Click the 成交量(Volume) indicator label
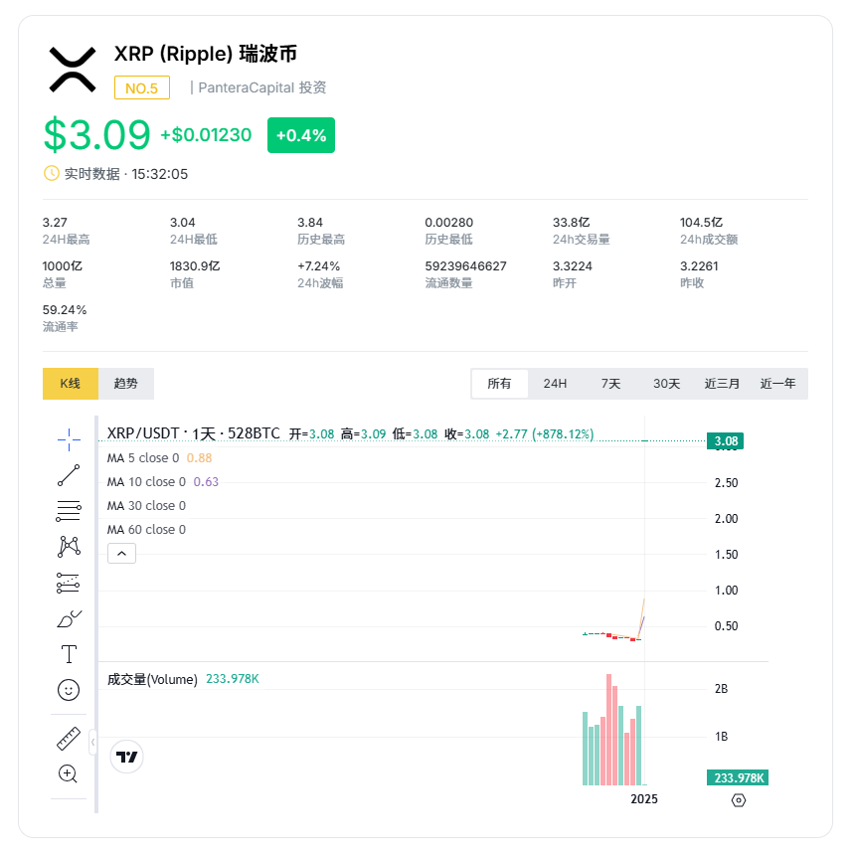 (x=152, y=680)
